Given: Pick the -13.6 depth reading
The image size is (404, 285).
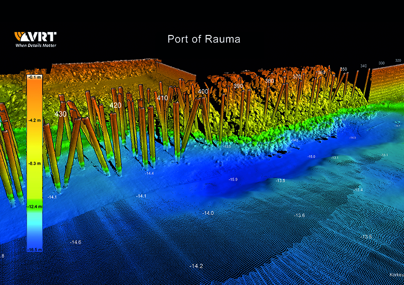Looking at the screenshot, I should pyautogui.click(x=300, y=216).
